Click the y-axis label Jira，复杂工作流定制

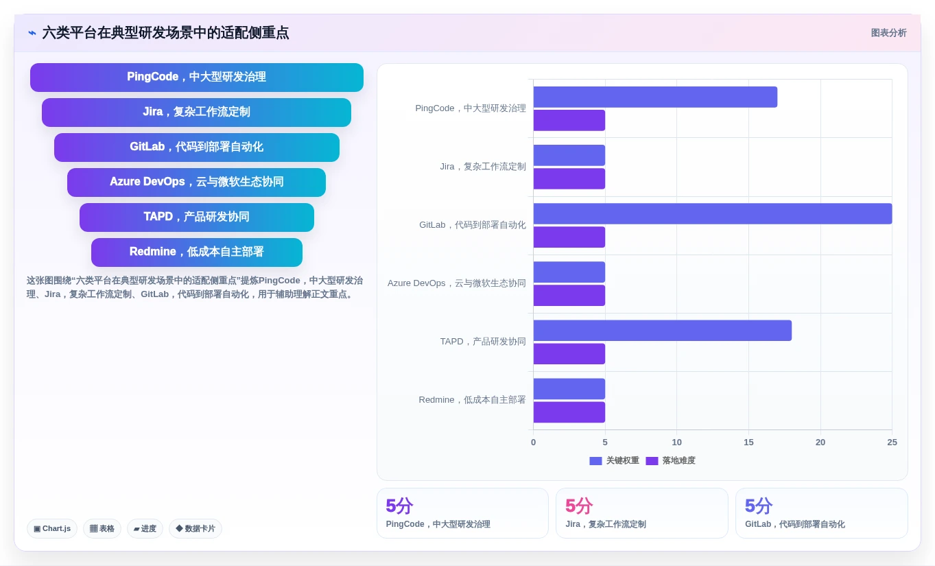[x=483, y=167]
